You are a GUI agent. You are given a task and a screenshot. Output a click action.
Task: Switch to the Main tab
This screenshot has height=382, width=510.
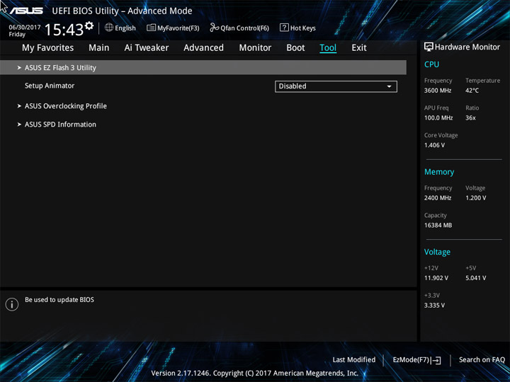click(x=99, y=48)
